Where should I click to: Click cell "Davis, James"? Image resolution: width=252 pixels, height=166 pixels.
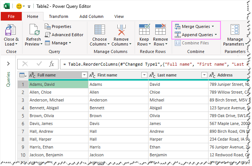tap(58, 123)
